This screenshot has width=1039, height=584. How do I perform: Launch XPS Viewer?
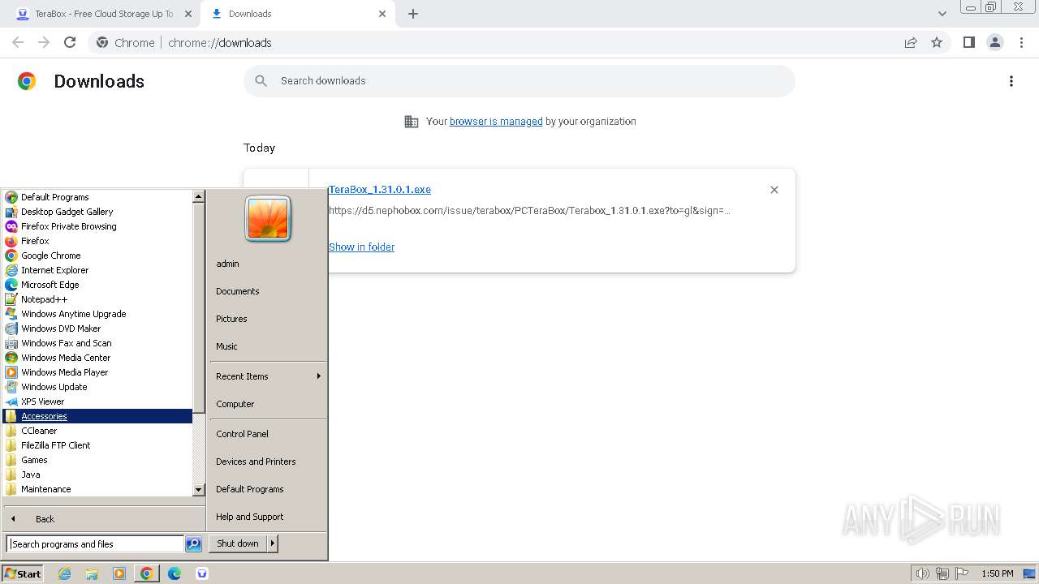[x=97, y=401]
